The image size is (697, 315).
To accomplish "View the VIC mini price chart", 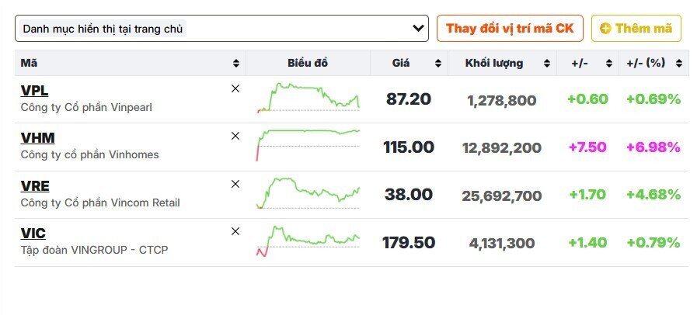I will coord(308,240).
